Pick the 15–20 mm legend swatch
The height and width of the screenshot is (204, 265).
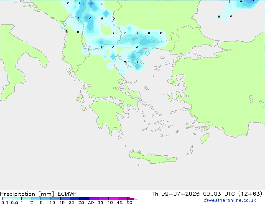pos(65,199)
